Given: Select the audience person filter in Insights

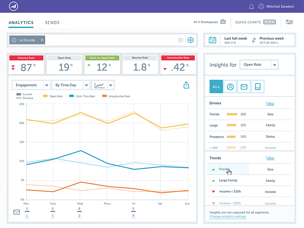Looking at the screenshot, I should pyautogui.click(x=230, y=86).
